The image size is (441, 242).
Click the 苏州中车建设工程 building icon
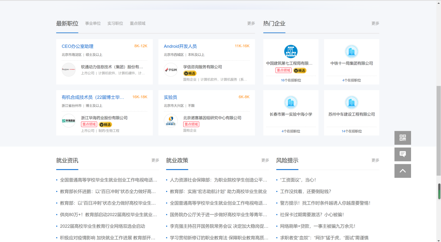(x=351, y=102)
